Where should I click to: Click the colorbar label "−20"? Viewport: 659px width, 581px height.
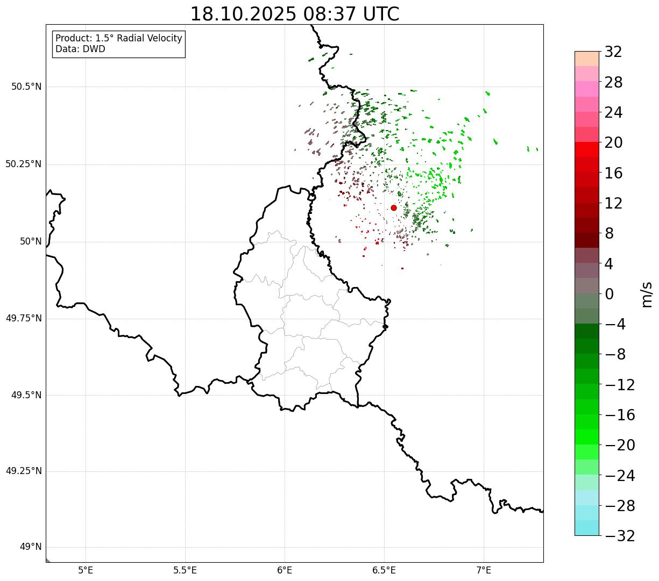click(x=620, y=445)
